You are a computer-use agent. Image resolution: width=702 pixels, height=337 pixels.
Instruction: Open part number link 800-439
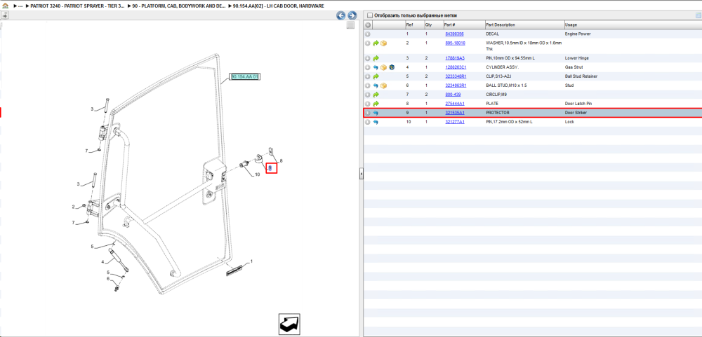(x=453, y=95)
